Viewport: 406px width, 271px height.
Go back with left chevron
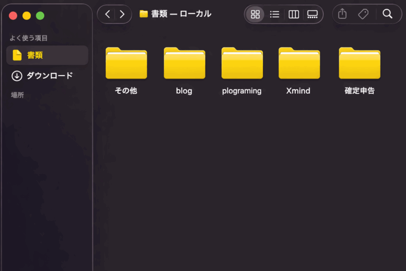107,14
